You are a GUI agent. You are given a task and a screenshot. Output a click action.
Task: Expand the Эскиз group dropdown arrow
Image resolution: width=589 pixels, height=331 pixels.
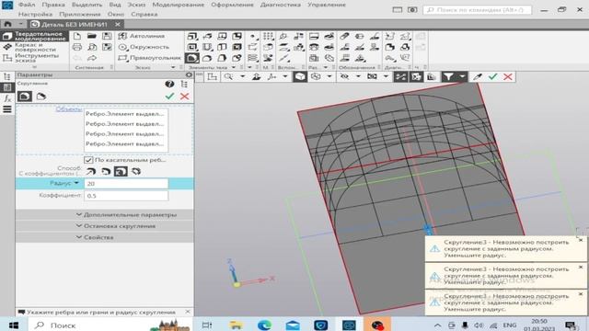pyautogui.click(x=173, y=67)
